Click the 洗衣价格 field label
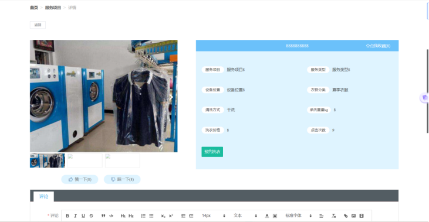This screenshot has height=222, width=429. pos(212,130)
